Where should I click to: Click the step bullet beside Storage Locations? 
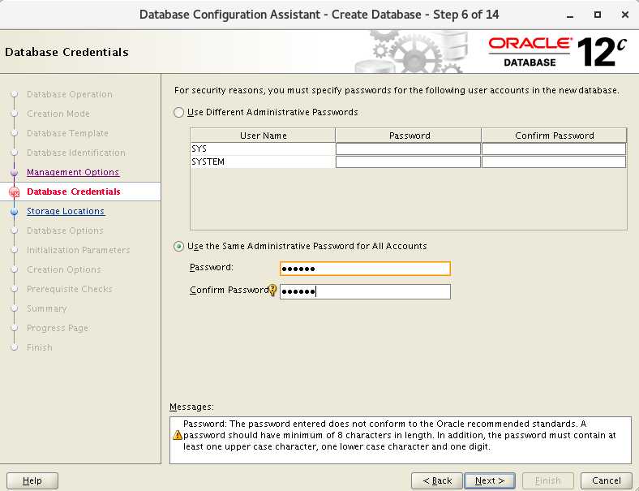click(15, 212)
